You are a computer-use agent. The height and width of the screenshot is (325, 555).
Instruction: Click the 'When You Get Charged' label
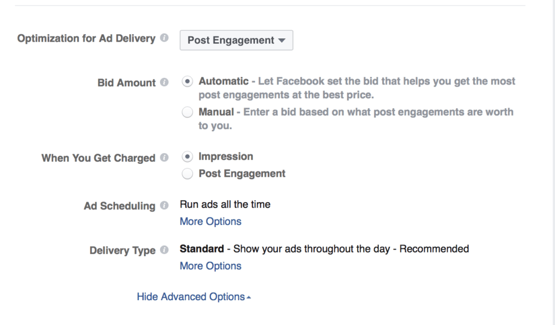tap(98, 158)
